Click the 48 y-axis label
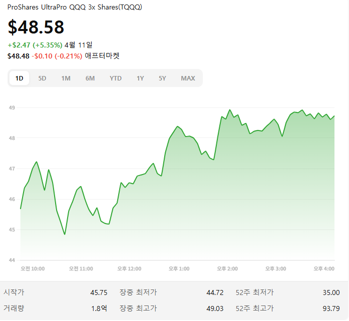The height and width of the screenshot is (321, 349). tap(12, 138)
